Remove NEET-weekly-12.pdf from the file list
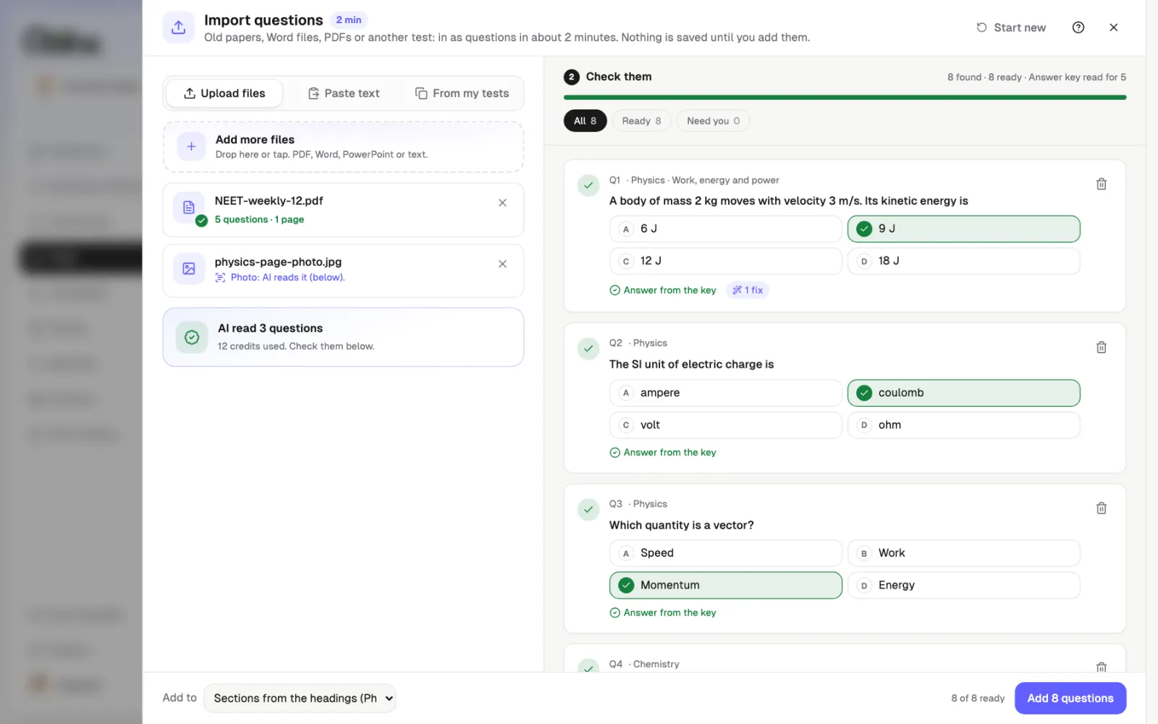 [502, 203]
